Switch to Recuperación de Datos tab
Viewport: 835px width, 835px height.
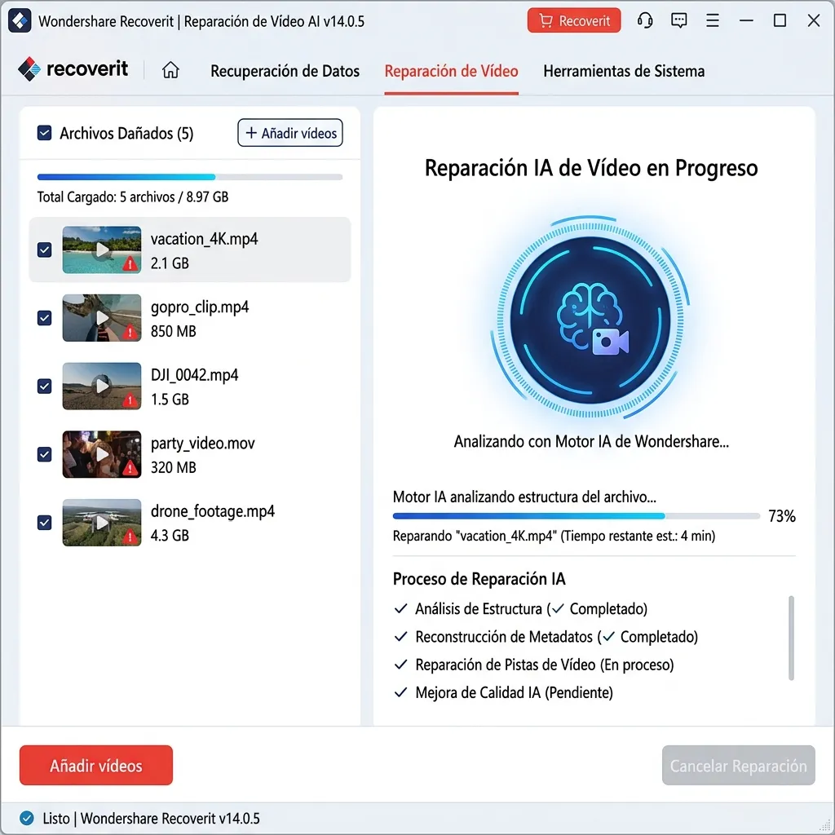point(285,71)
